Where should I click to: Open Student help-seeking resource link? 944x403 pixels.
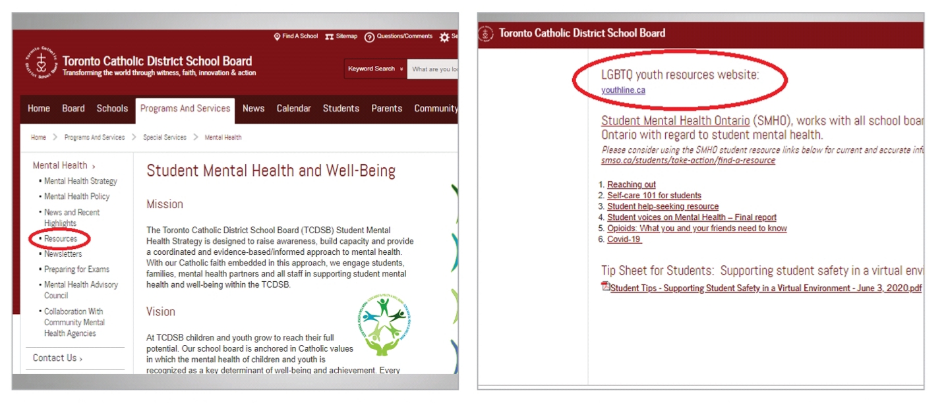click(x=663, y=206)
